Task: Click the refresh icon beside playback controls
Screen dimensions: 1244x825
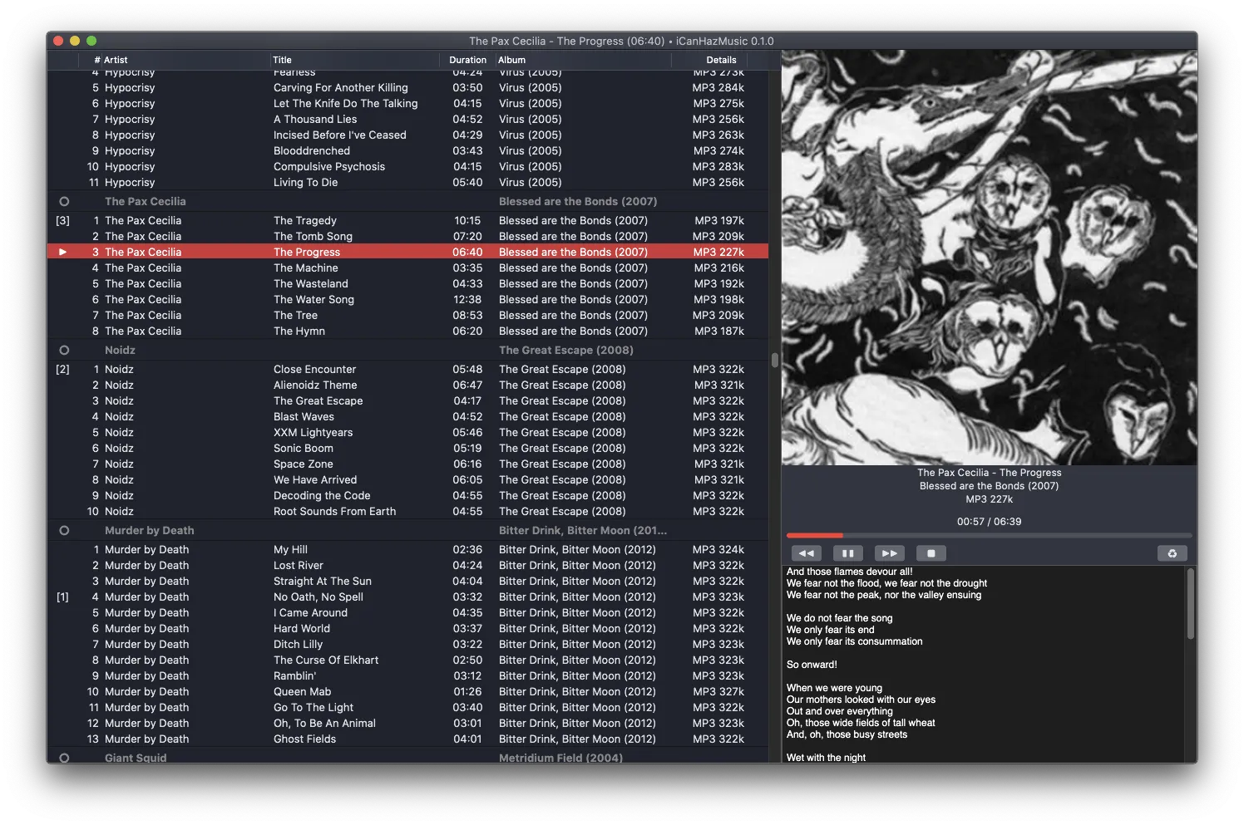Action: [1172, 552]
